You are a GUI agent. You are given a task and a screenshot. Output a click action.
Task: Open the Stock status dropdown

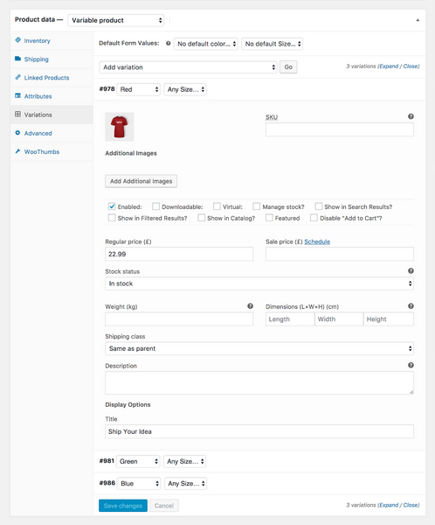(x=259, y=283)
